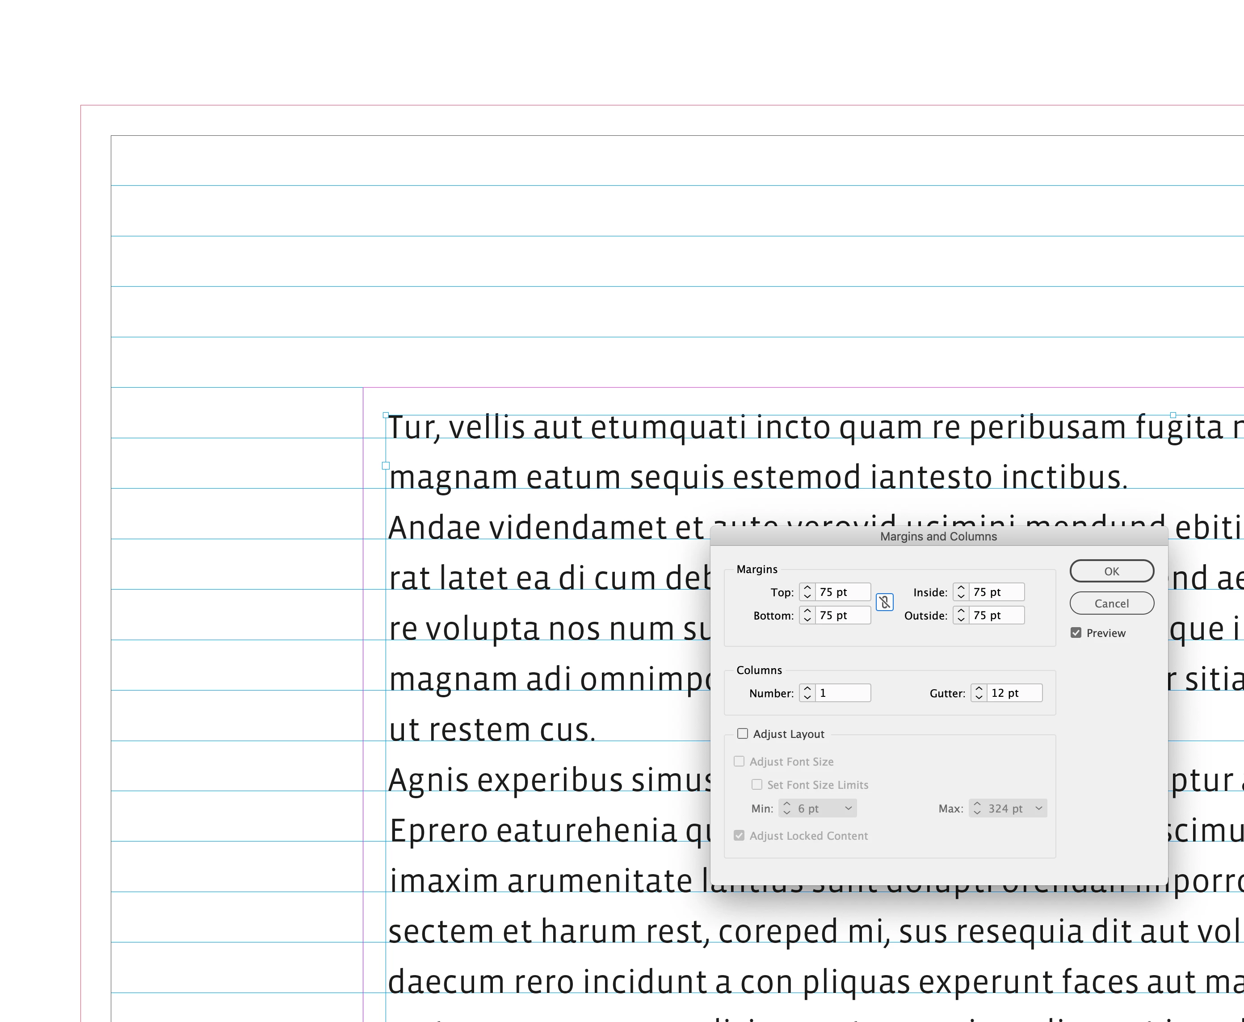The height and width of the screenshot is (1022, 1244).
Task: Click the column Number stepper arrows
Action: point(807,693)
